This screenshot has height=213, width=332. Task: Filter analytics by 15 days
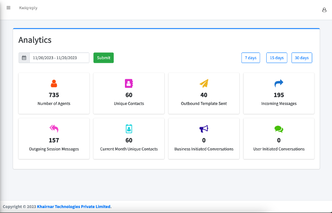(x=276, y=58)
